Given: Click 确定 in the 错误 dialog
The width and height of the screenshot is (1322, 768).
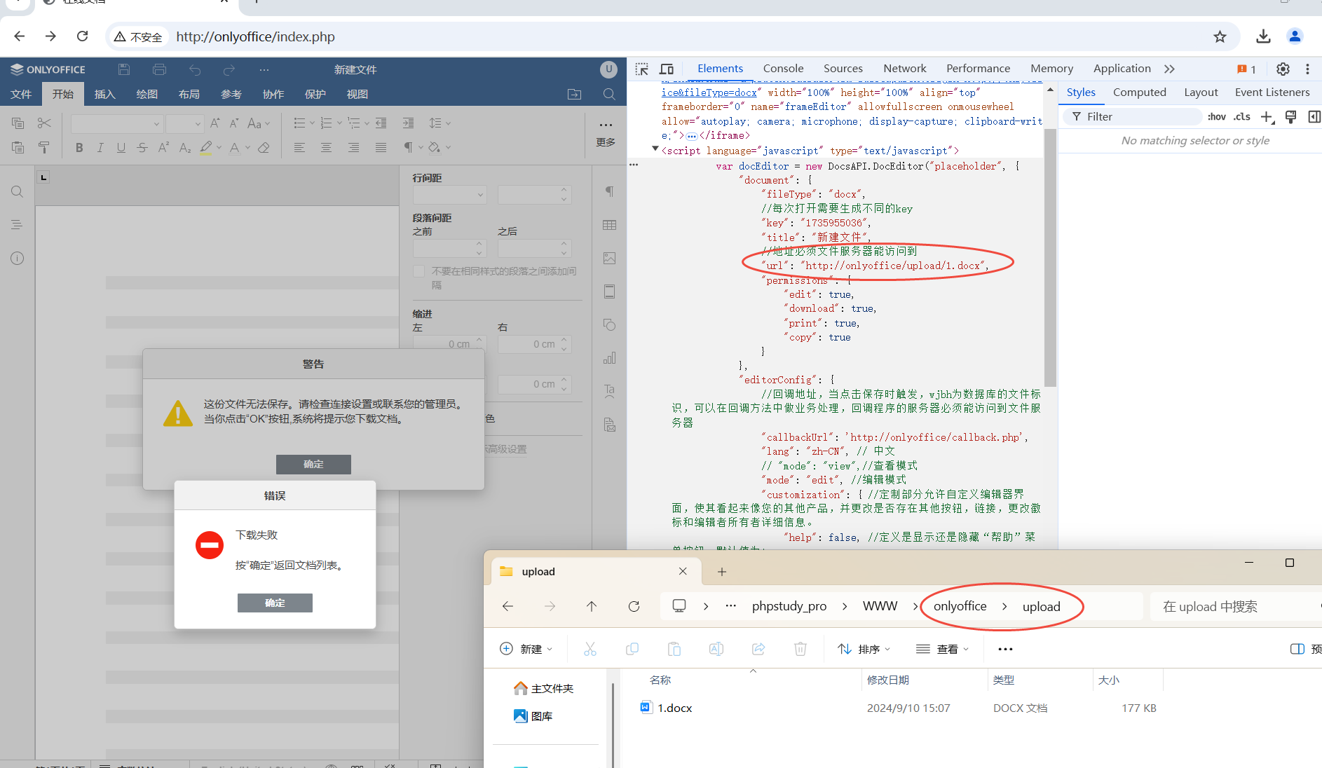Looking at the screenshot, I should tap(275, 603).
